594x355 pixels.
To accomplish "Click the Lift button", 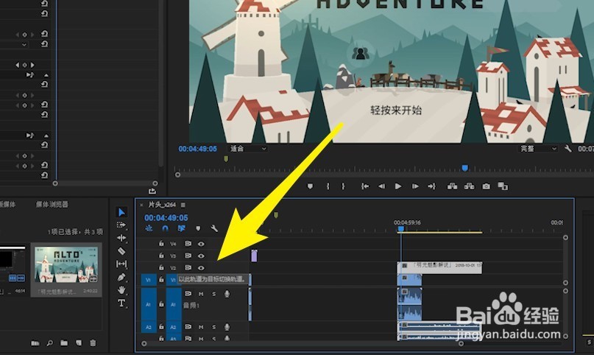I will 452,186.
